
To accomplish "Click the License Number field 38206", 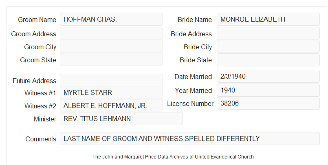I will (x=268, y=103).
